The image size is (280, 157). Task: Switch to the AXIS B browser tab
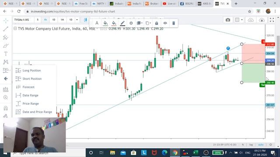point(205,3)
